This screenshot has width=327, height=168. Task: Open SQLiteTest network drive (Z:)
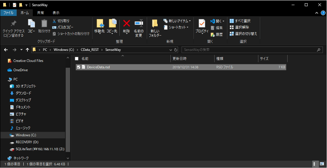40,149
